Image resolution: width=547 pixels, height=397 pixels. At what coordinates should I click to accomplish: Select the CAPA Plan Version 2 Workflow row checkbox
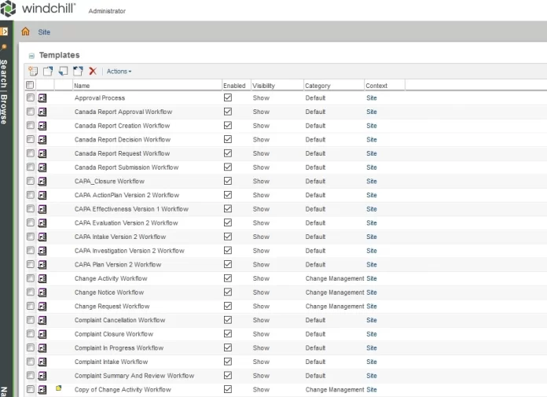[x=31, y=264]
